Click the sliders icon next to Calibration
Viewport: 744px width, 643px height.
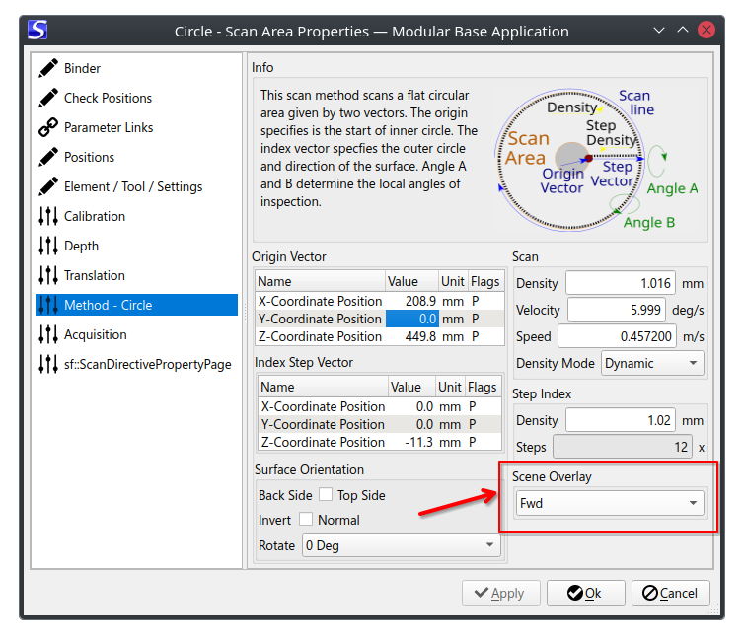pyautogui.click(x=48, y=216)
